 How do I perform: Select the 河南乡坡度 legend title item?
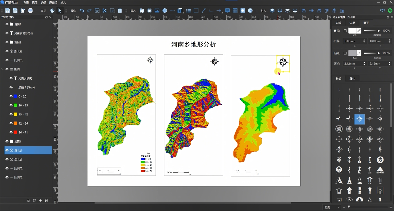coord(25,78)
